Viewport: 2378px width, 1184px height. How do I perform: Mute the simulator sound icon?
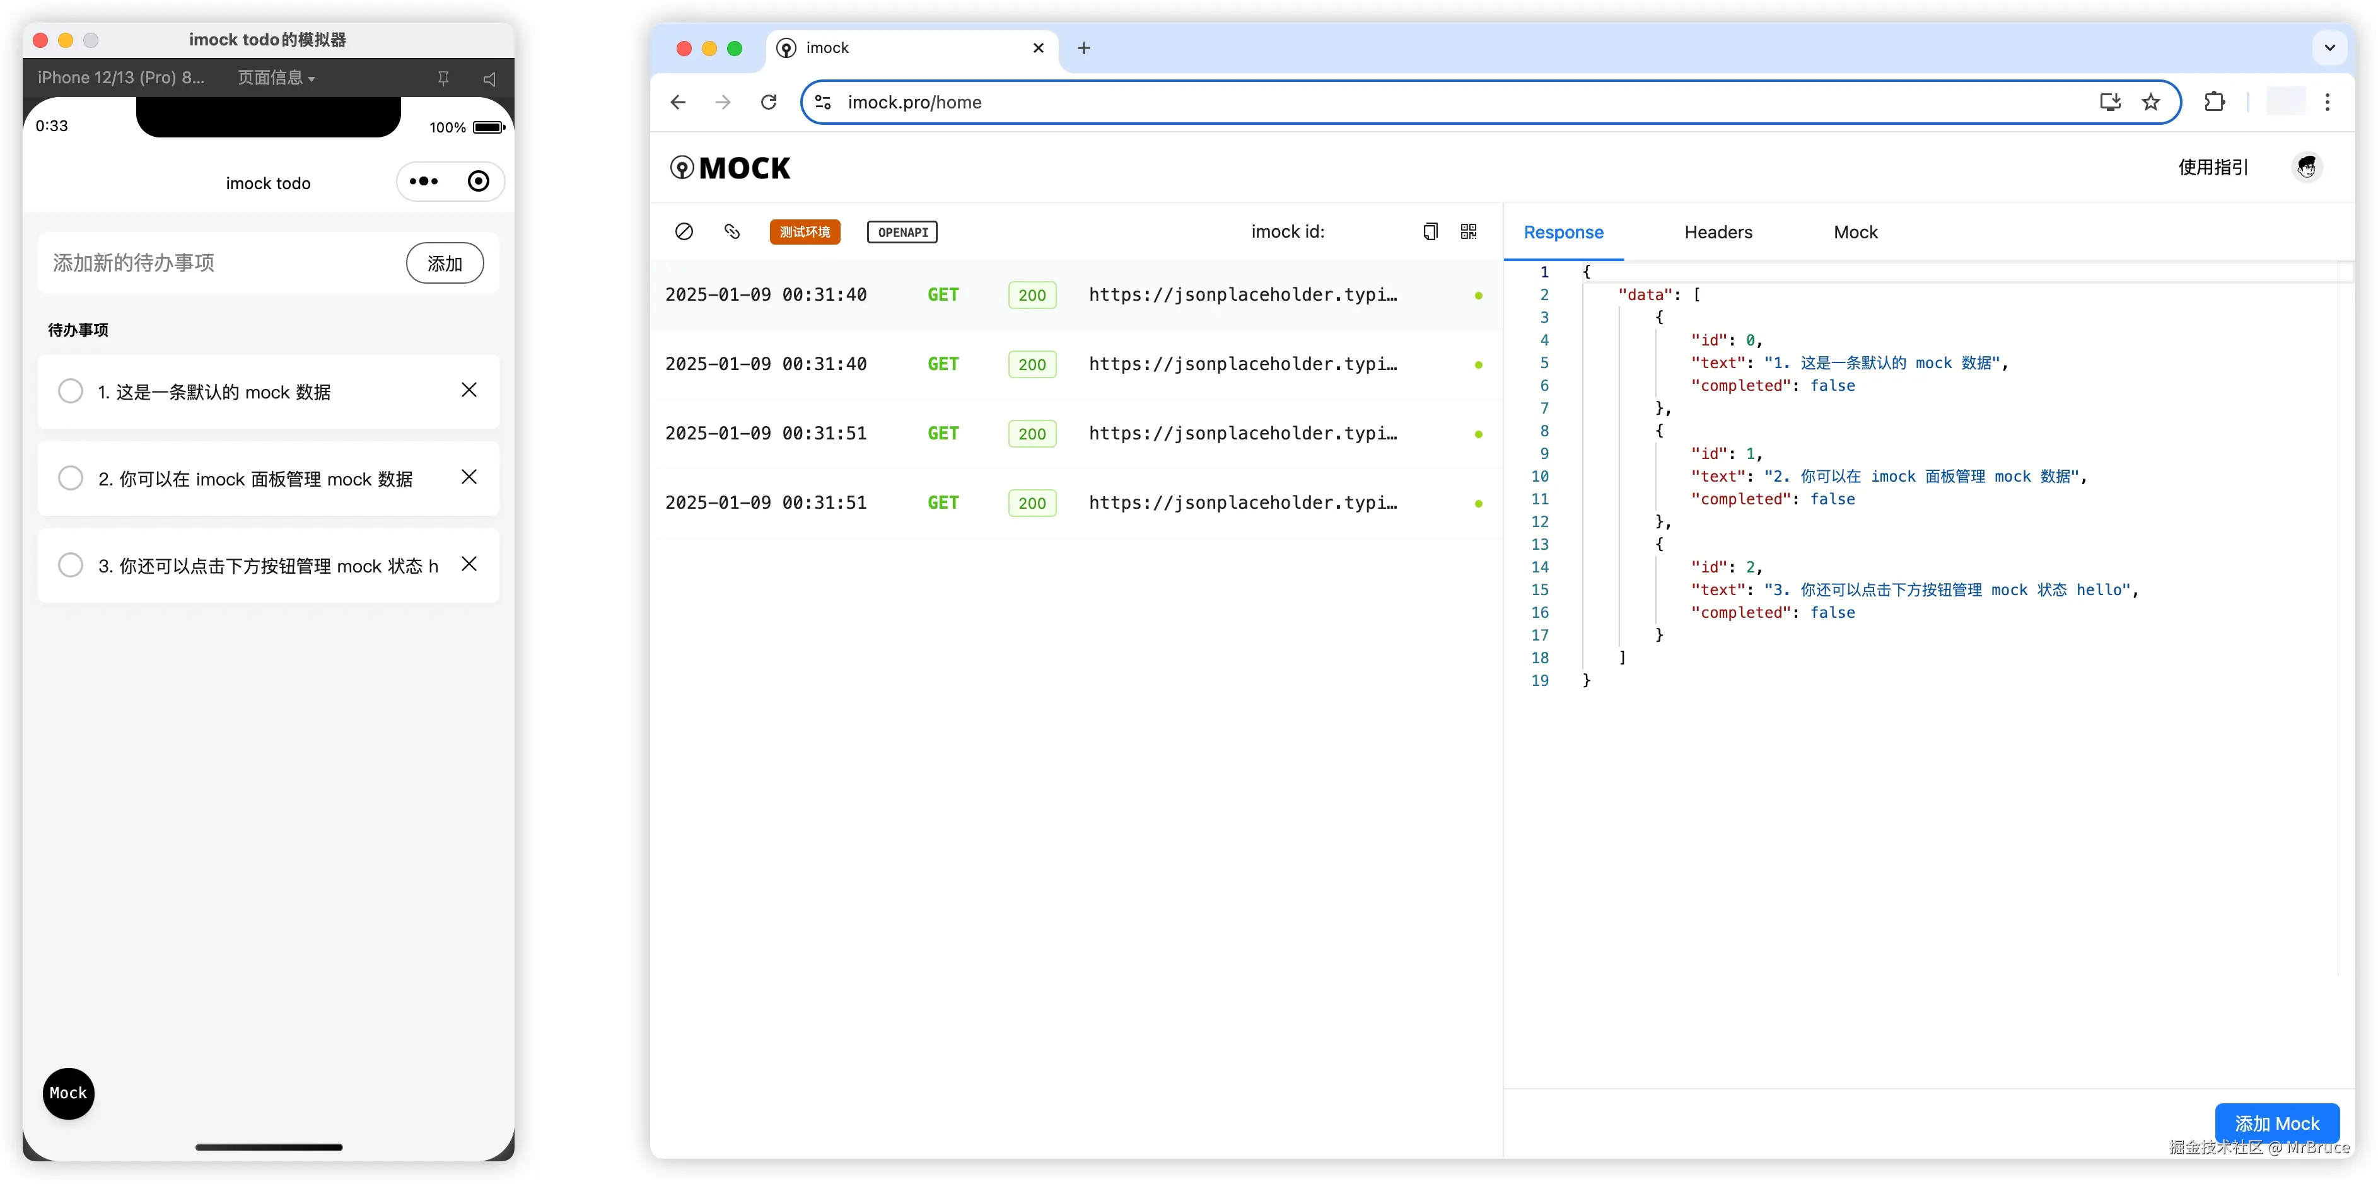489,78
